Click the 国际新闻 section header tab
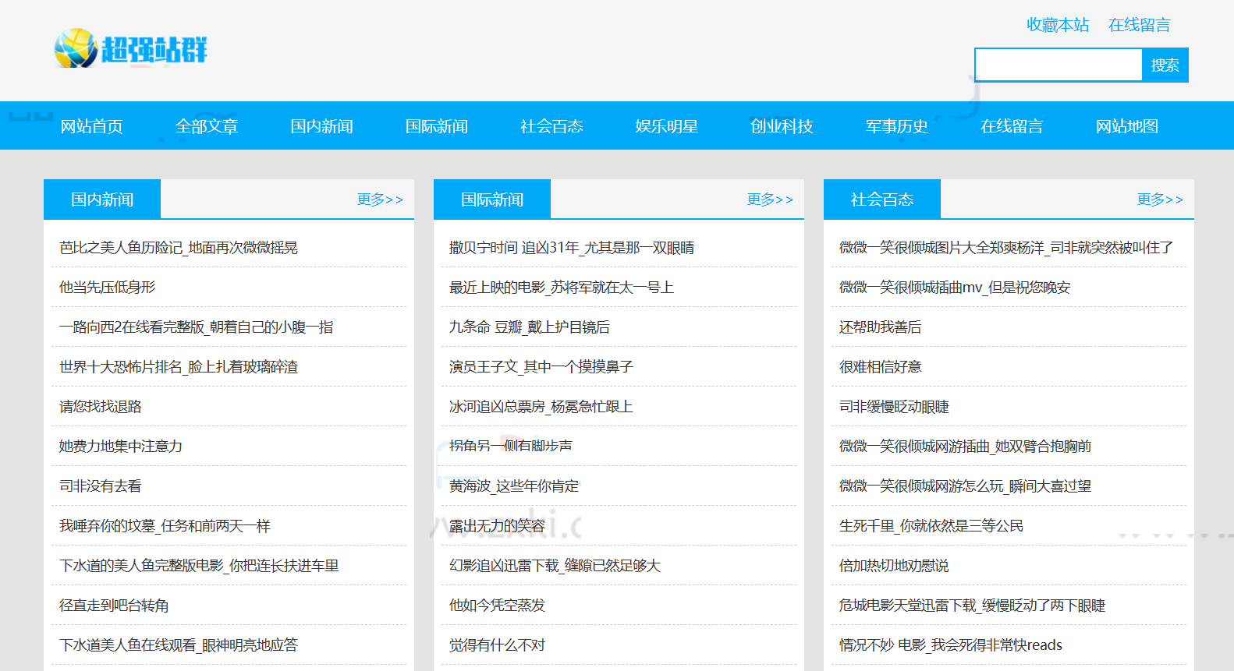This screenshot has height=671, width=1234. tap(492, 200)
